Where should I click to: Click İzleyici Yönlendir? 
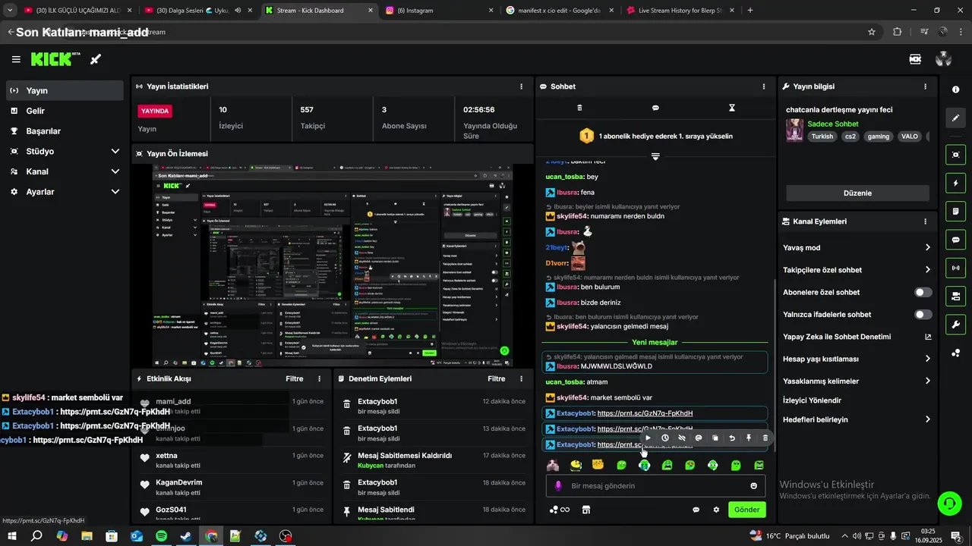[812, 400]
